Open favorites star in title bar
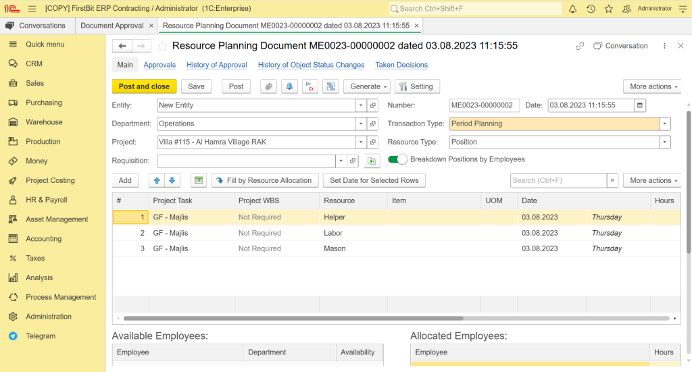The width and height of the screenshot is (692, 372). [x=609, y=8]
